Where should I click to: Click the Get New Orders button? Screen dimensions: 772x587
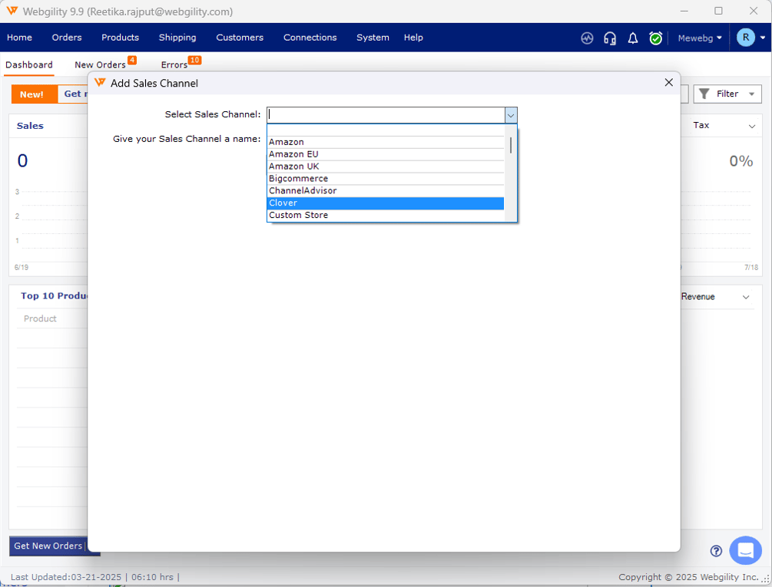48,546
